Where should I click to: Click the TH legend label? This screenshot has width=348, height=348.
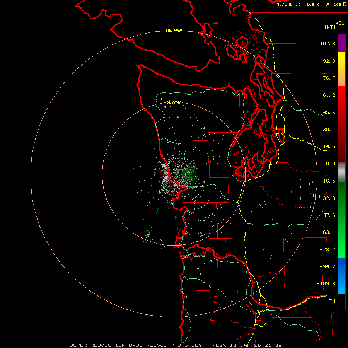pyautogui.click(x=332, y=301)
